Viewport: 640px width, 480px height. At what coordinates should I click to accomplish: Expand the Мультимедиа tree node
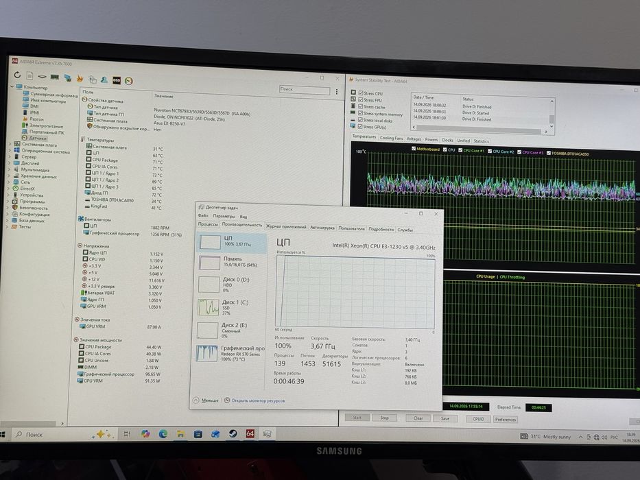point(10,169)
